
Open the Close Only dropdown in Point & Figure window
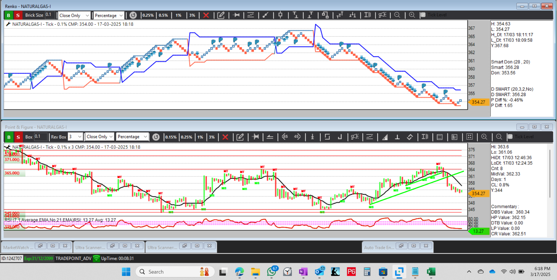click(x=99, y=137)
